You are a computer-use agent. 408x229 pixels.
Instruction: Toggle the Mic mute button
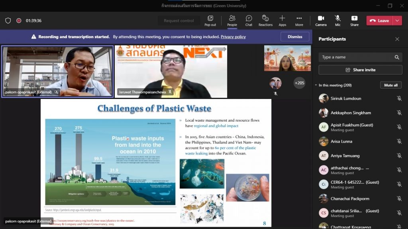pos(337,21)
